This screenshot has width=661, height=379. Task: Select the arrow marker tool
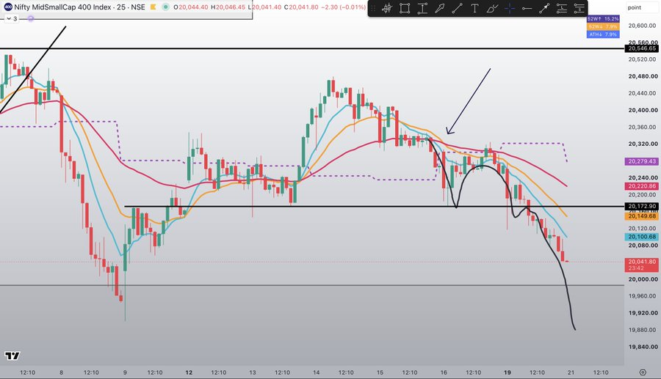click(x=440, y=8)
